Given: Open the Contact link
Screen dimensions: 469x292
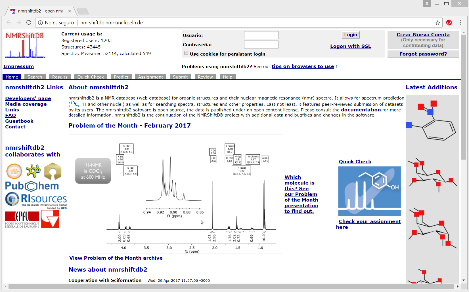Looking at the screenshot, I should coord(15,127).
